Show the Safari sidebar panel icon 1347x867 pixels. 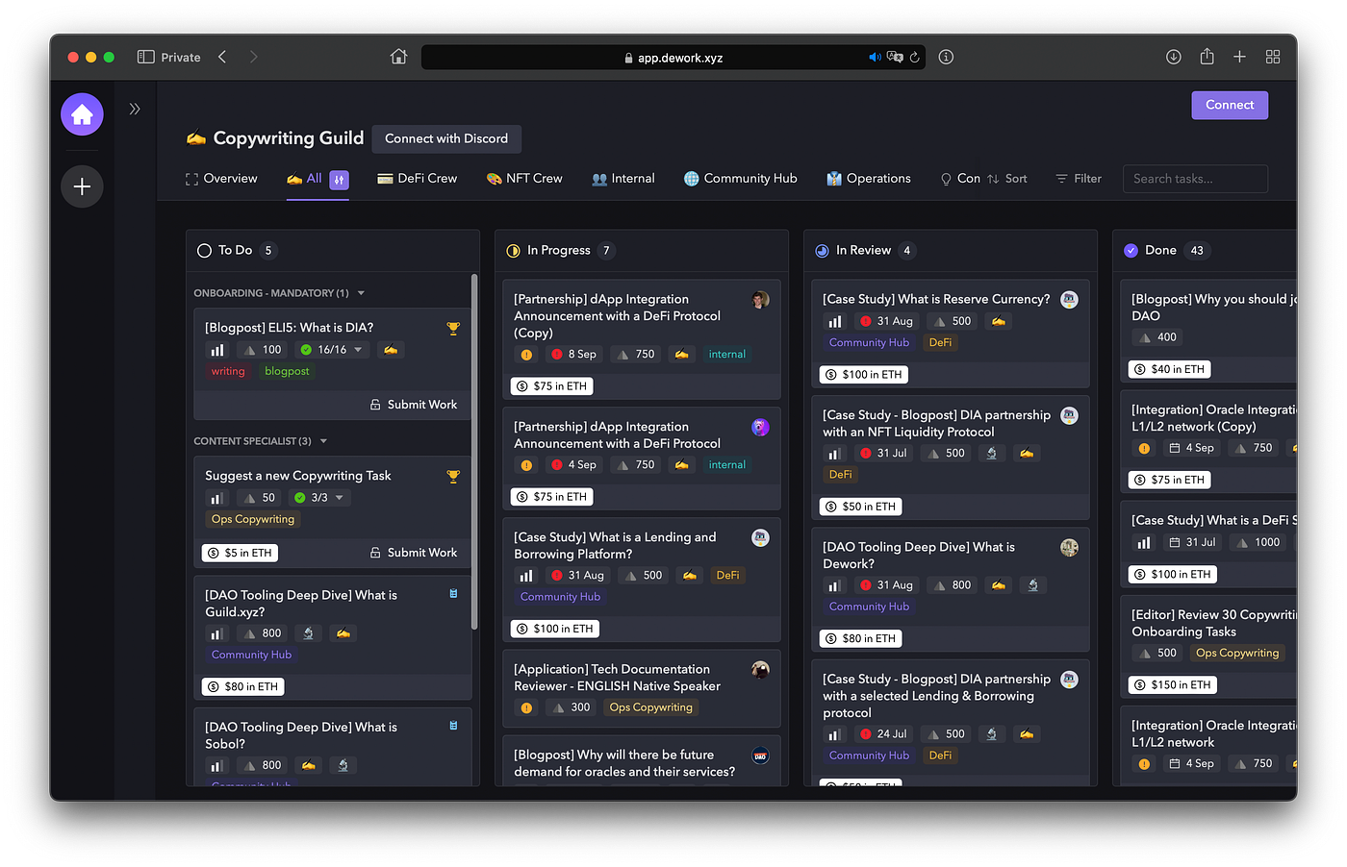146,57
